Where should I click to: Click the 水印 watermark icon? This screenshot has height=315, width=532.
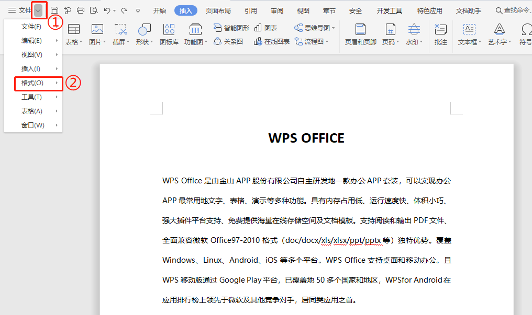click(414, 29)
